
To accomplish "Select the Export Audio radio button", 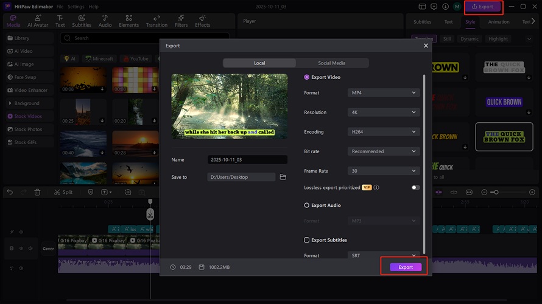I will 307,206.
